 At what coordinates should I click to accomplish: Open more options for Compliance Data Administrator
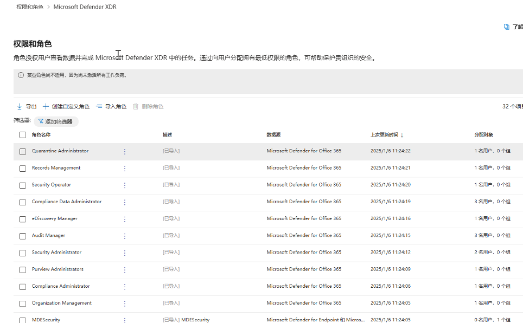click(125, 202)
